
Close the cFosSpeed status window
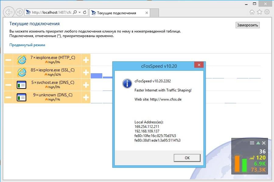pos(264,143)
